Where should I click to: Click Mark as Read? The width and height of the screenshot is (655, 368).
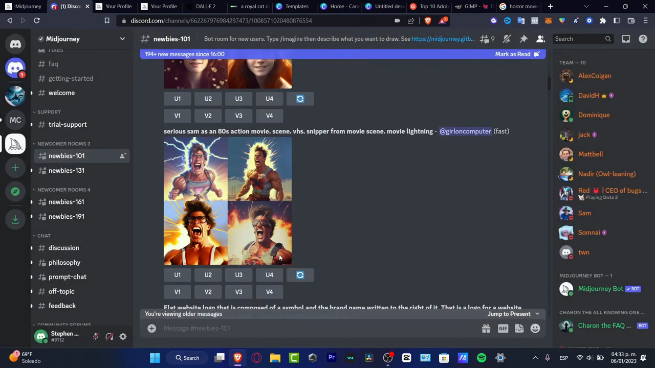[x=517, y=54]
